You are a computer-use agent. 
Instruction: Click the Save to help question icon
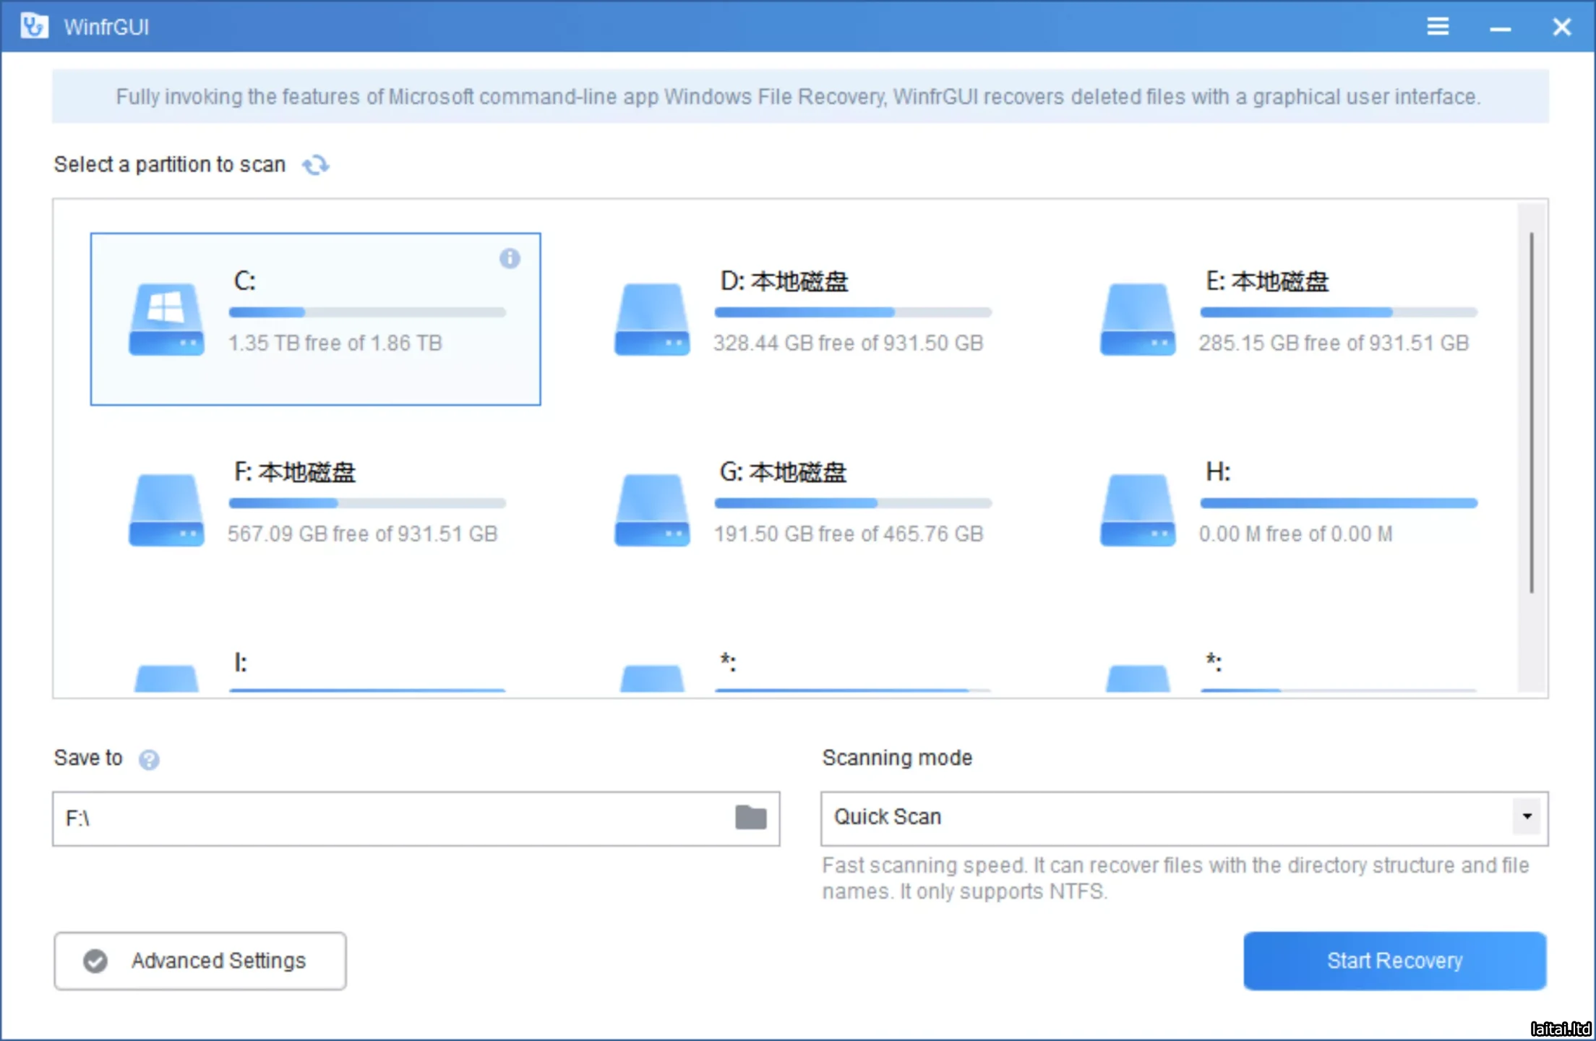[149, 760]
